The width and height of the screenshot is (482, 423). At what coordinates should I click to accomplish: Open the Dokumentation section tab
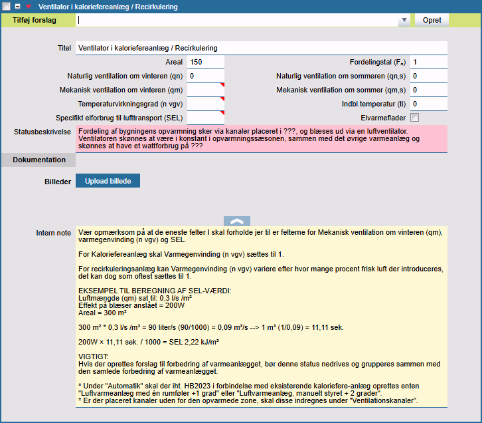coord(39,160)
